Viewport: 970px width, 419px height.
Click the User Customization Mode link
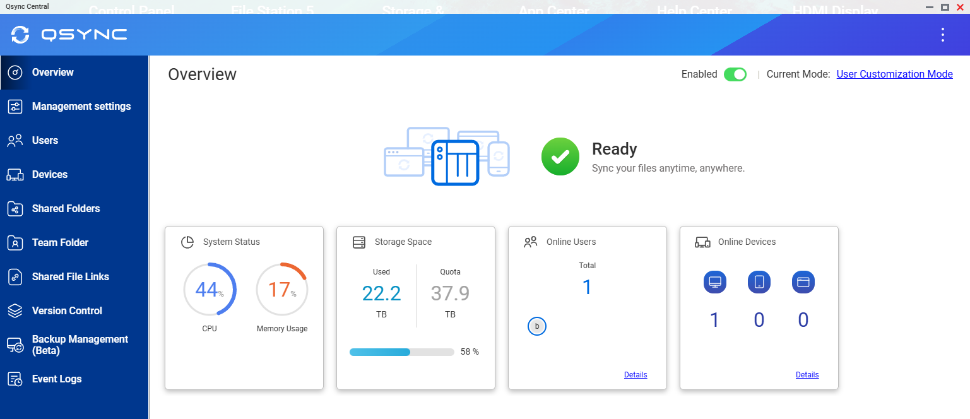click(894, 74)
